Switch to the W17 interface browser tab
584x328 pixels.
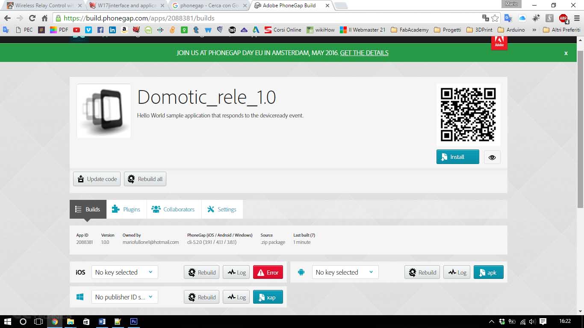(127, 6)
